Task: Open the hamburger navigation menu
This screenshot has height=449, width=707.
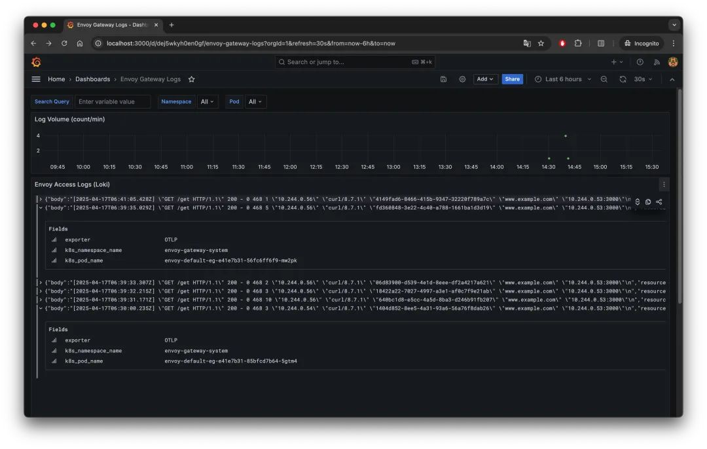Action: (x=36, y=79)
